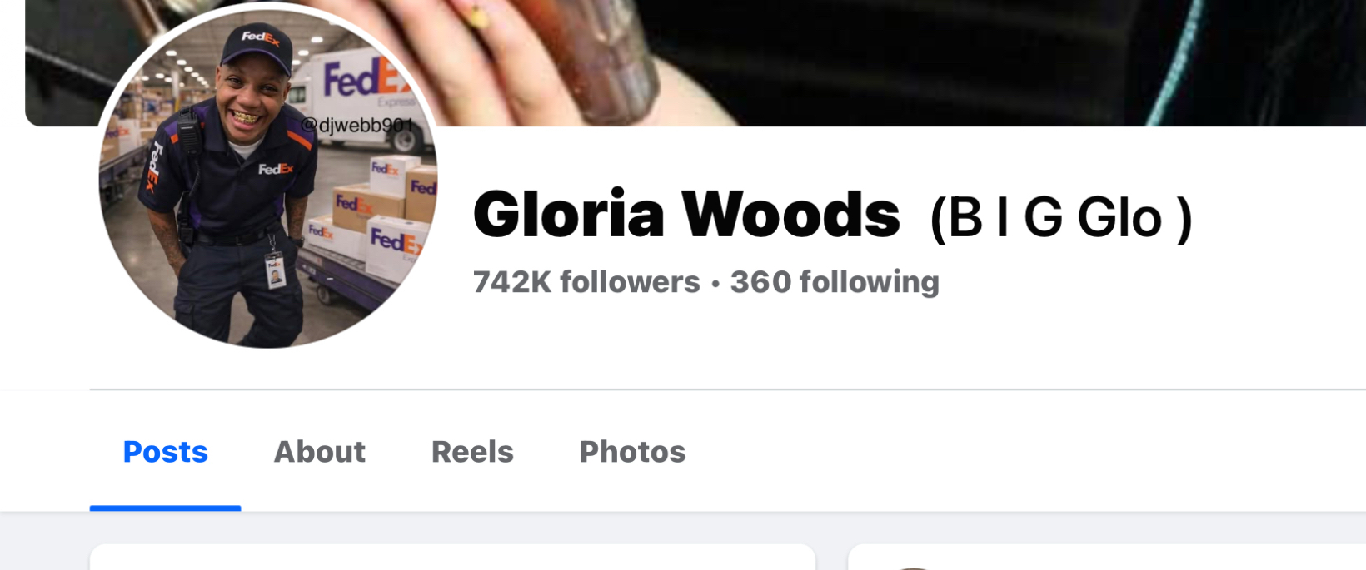Image resolution: width=1366 pixels, height=570 pixels.
Task: Click the ID badge in profile photo
Action: pos(276,271)
